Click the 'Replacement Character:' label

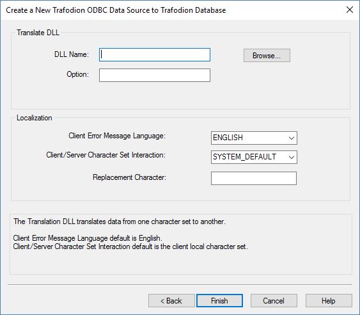point(129,177)
